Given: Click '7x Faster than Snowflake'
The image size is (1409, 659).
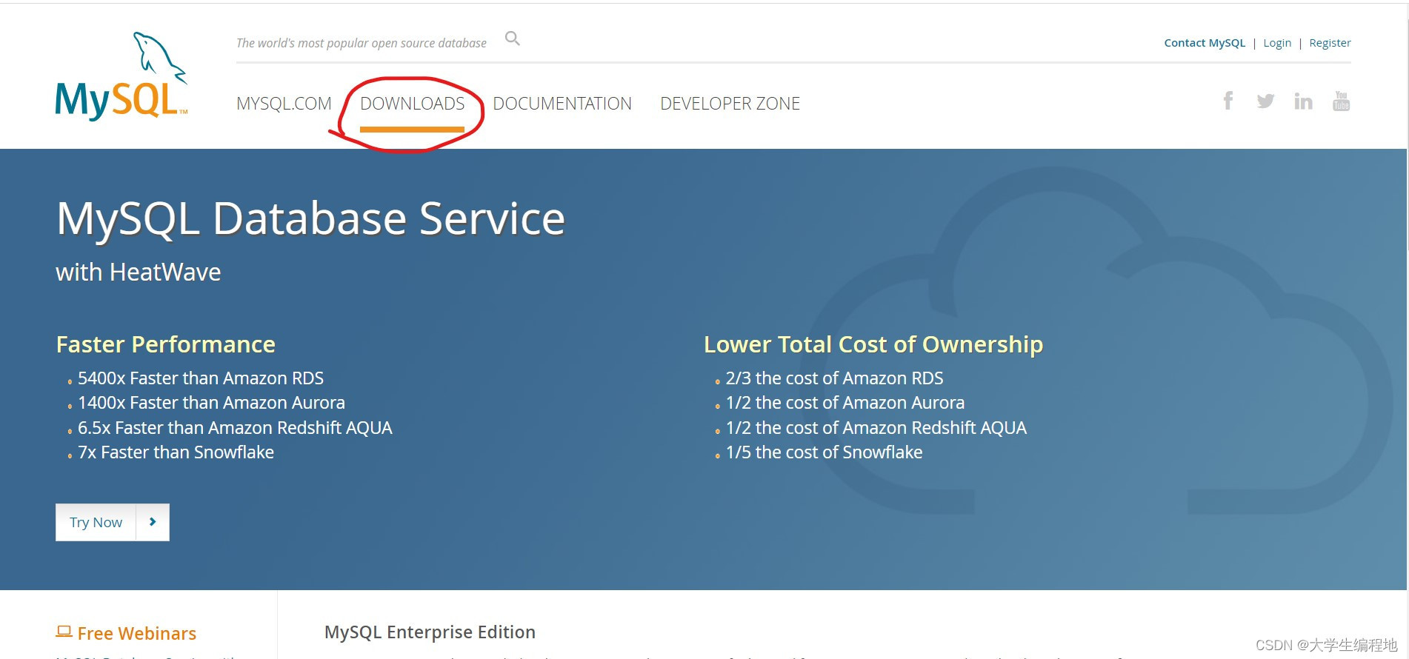Looking at the screenshot, I should point(176,452).
